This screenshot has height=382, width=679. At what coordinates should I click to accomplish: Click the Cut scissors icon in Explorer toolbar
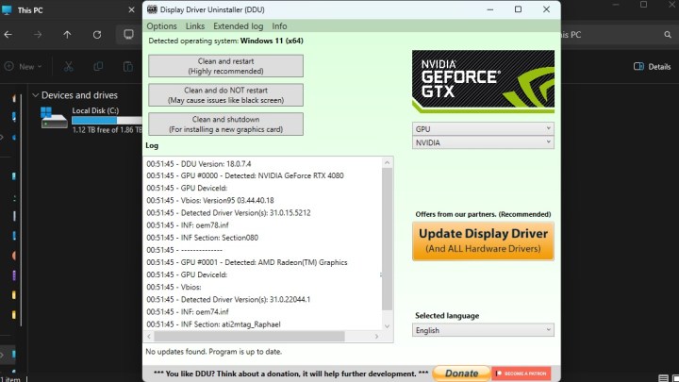pyautogui.click(x=70, y=67)
